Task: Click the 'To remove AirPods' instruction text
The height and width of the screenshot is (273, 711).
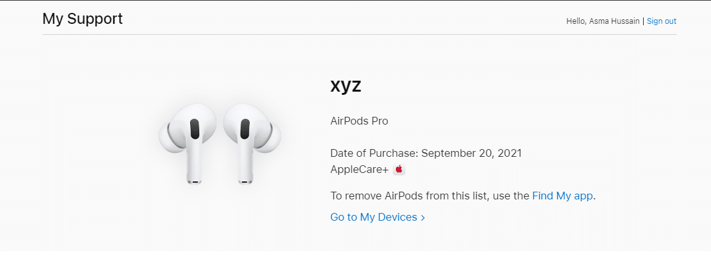Action: pos(430,196)
